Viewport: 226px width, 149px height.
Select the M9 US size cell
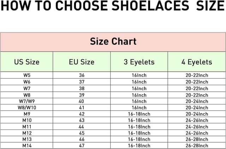coord(27,114)
